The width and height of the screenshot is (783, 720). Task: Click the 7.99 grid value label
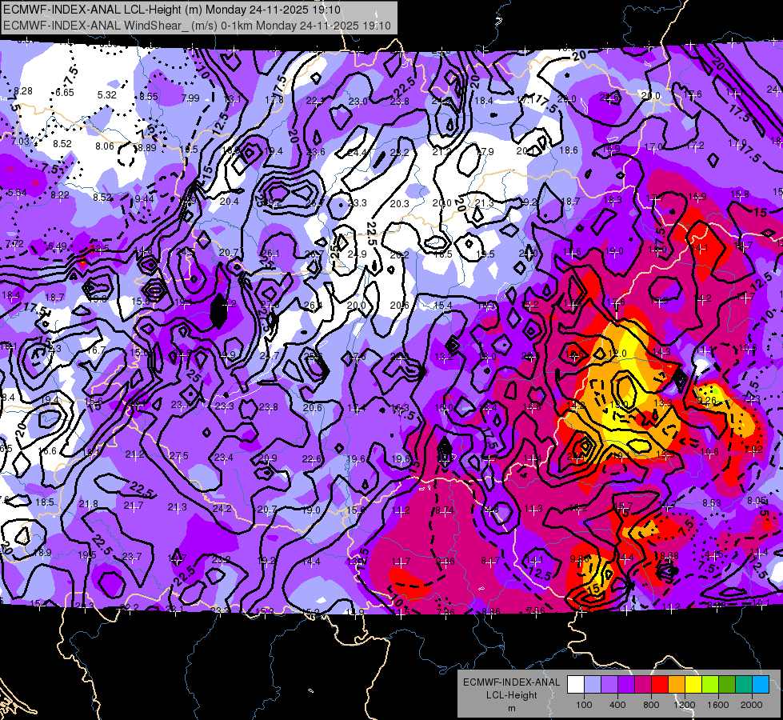click(190, 98)
